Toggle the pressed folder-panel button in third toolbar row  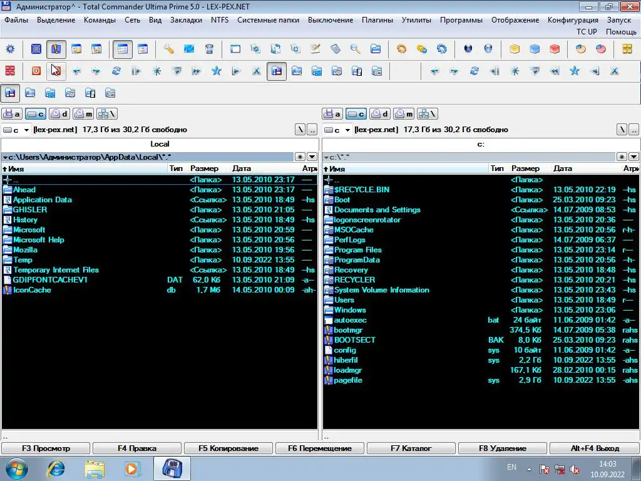point(10,93)
